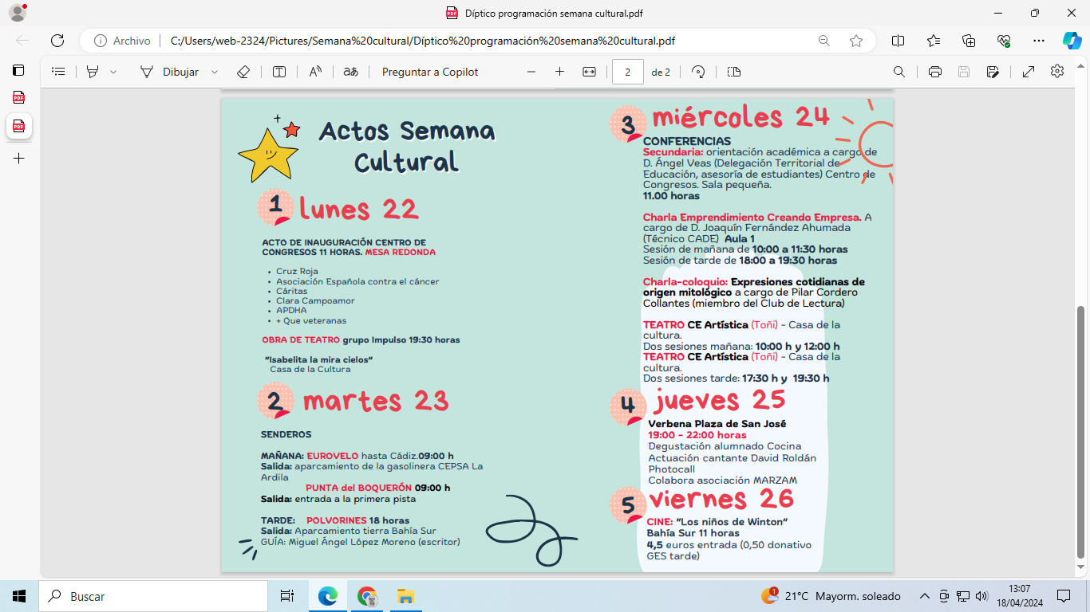This screenshot has width=1090, height=612.
Task: Open Edge settings and more menu
Action: pyautogui.click(x=1038, y=41)
